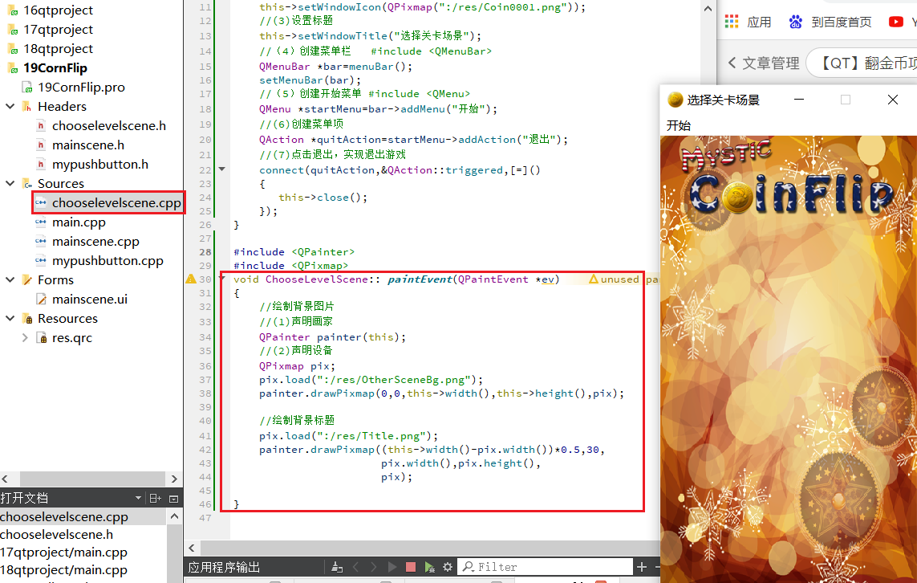Go to next output item arrow
917x583 pixels.
[374, 567]
